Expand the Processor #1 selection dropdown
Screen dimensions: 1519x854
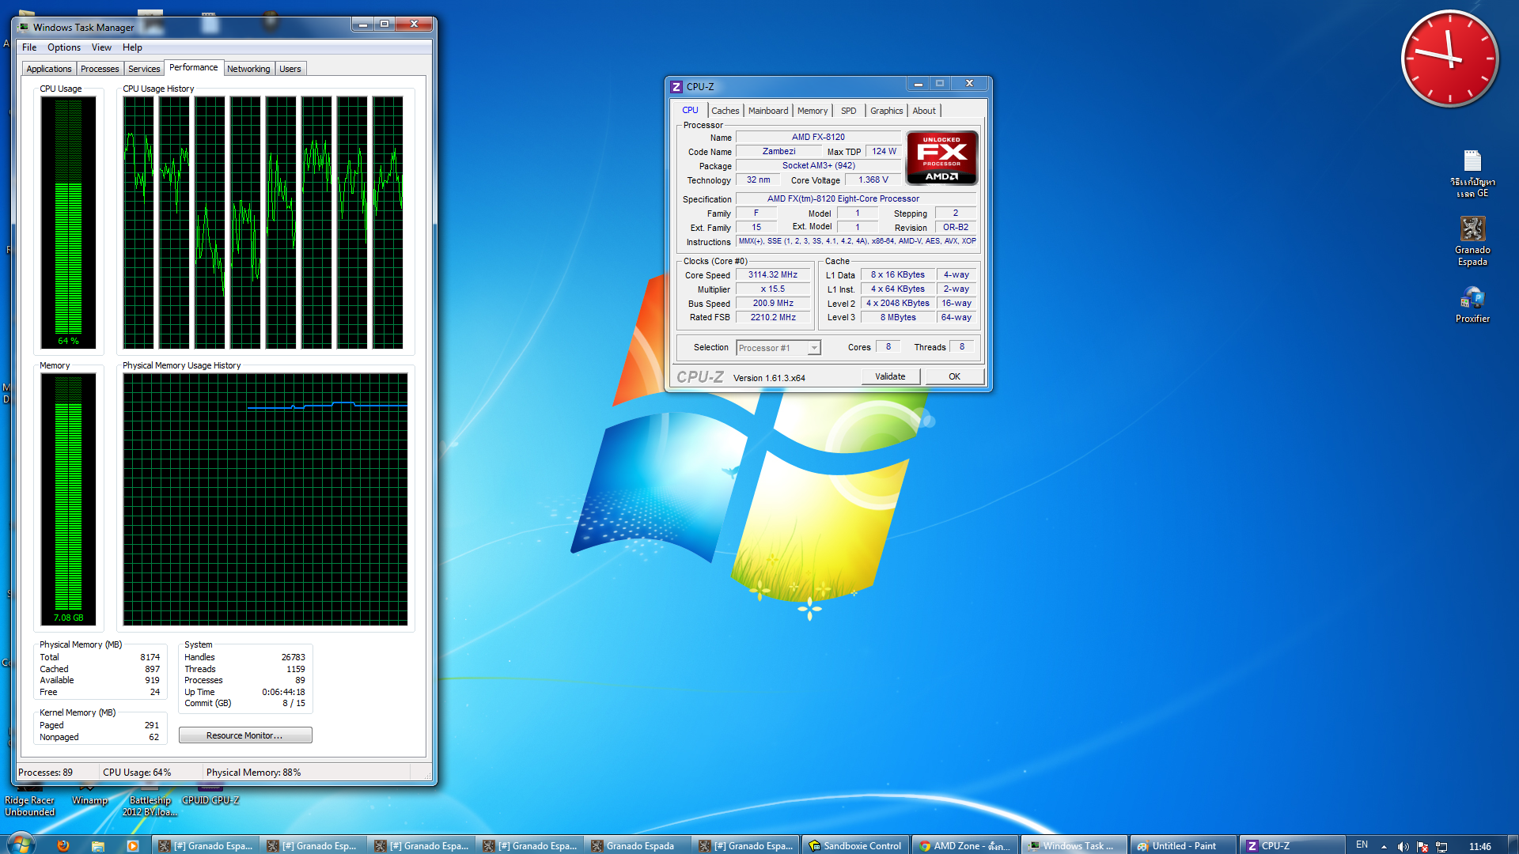[x=813, y=348]
